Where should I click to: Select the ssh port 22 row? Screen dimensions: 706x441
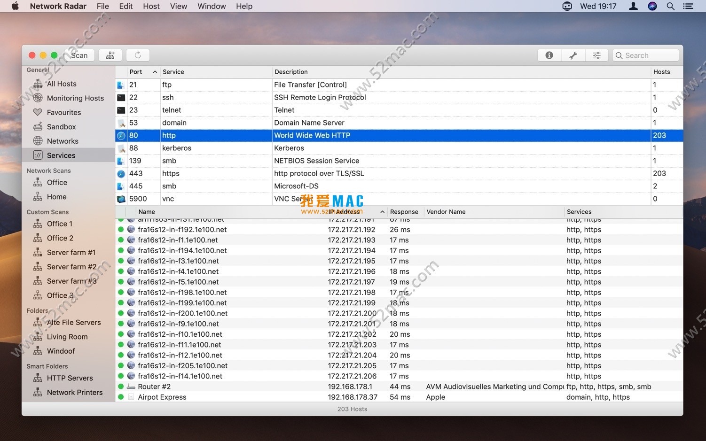pos(282,97)
